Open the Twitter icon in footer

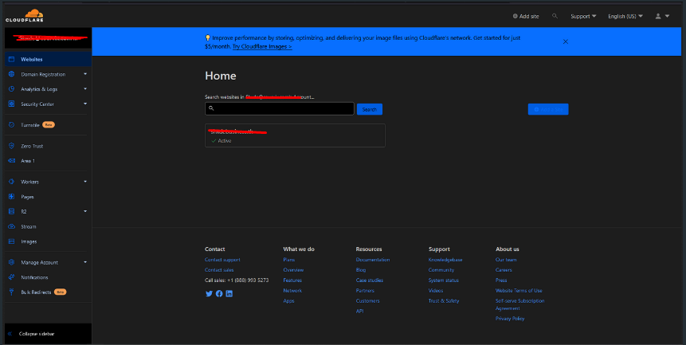pyautogui.click(x=209, y=294)
